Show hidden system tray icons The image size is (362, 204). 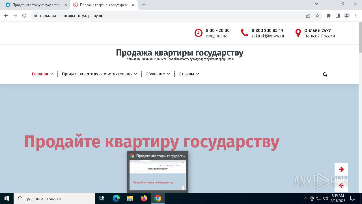click(x=305, y=198)
